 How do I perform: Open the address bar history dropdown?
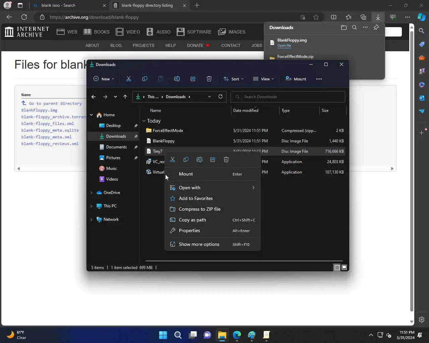[x=209, y=96]
